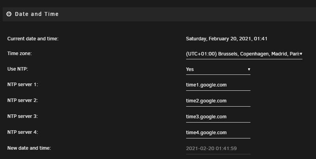This screenshot has width=316, height=159.
Task: Open the Time zone dropdown showing UTC+01:00 Brussels
Action: coord(244,54)
